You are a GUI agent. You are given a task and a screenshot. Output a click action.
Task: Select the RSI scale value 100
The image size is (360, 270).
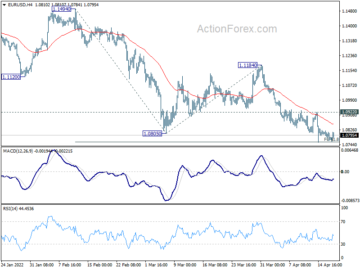344,208
